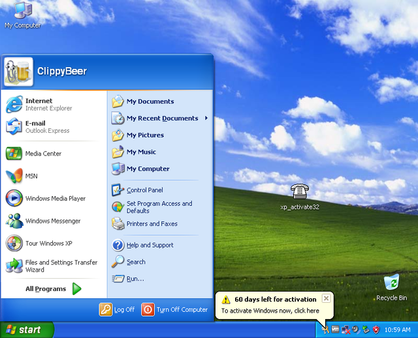Open My Pictures folder

pos(160,135)
